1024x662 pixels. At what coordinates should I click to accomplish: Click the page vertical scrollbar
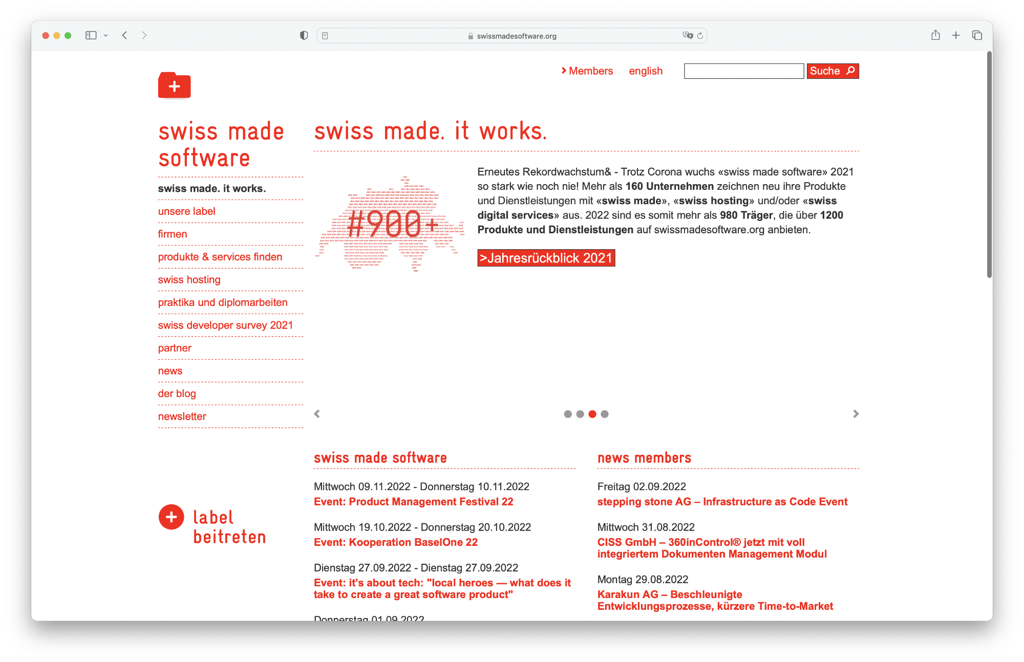(989, 165)
